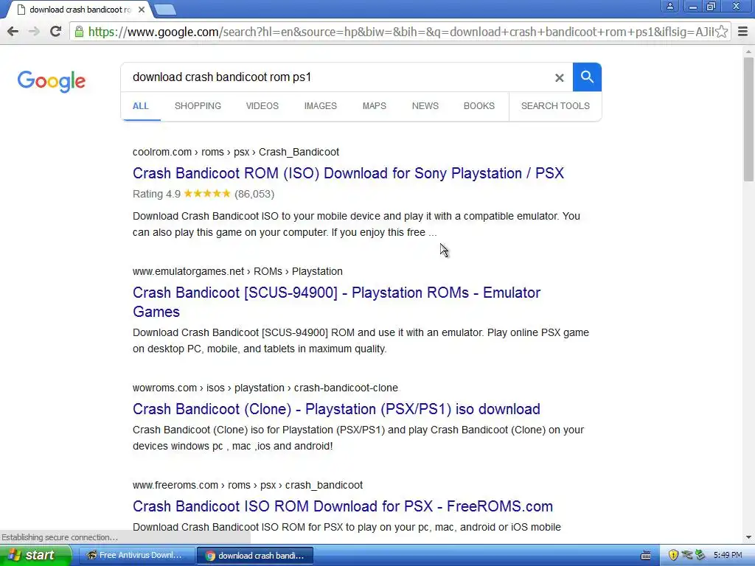Close the browser tab via its X
Screen dimensions: 755x566
(x=142, y=10)
